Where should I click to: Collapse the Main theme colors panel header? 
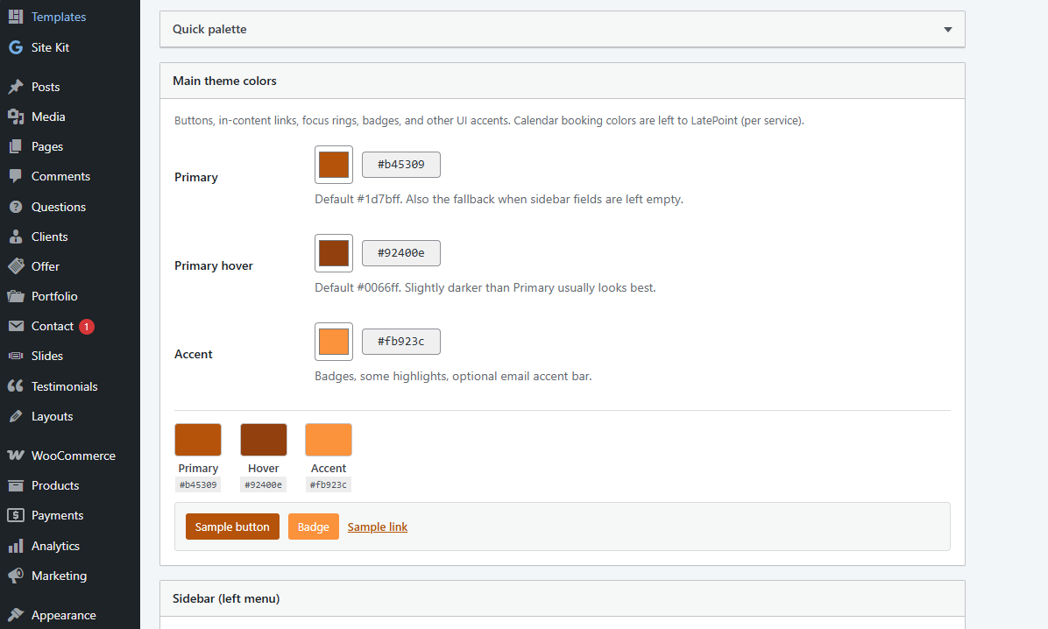[x=562, y=81]
